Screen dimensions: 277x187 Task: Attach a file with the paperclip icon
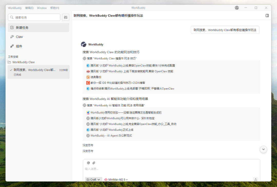(x=94, y=163)
